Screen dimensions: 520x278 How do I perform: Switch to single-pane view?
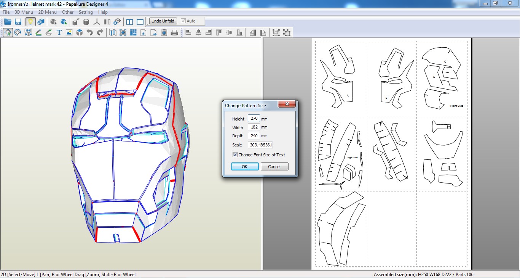(140, 21)
